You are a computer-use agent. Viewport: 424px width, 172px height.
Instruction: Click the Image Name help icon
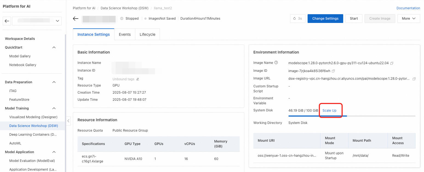click(276, 63)
